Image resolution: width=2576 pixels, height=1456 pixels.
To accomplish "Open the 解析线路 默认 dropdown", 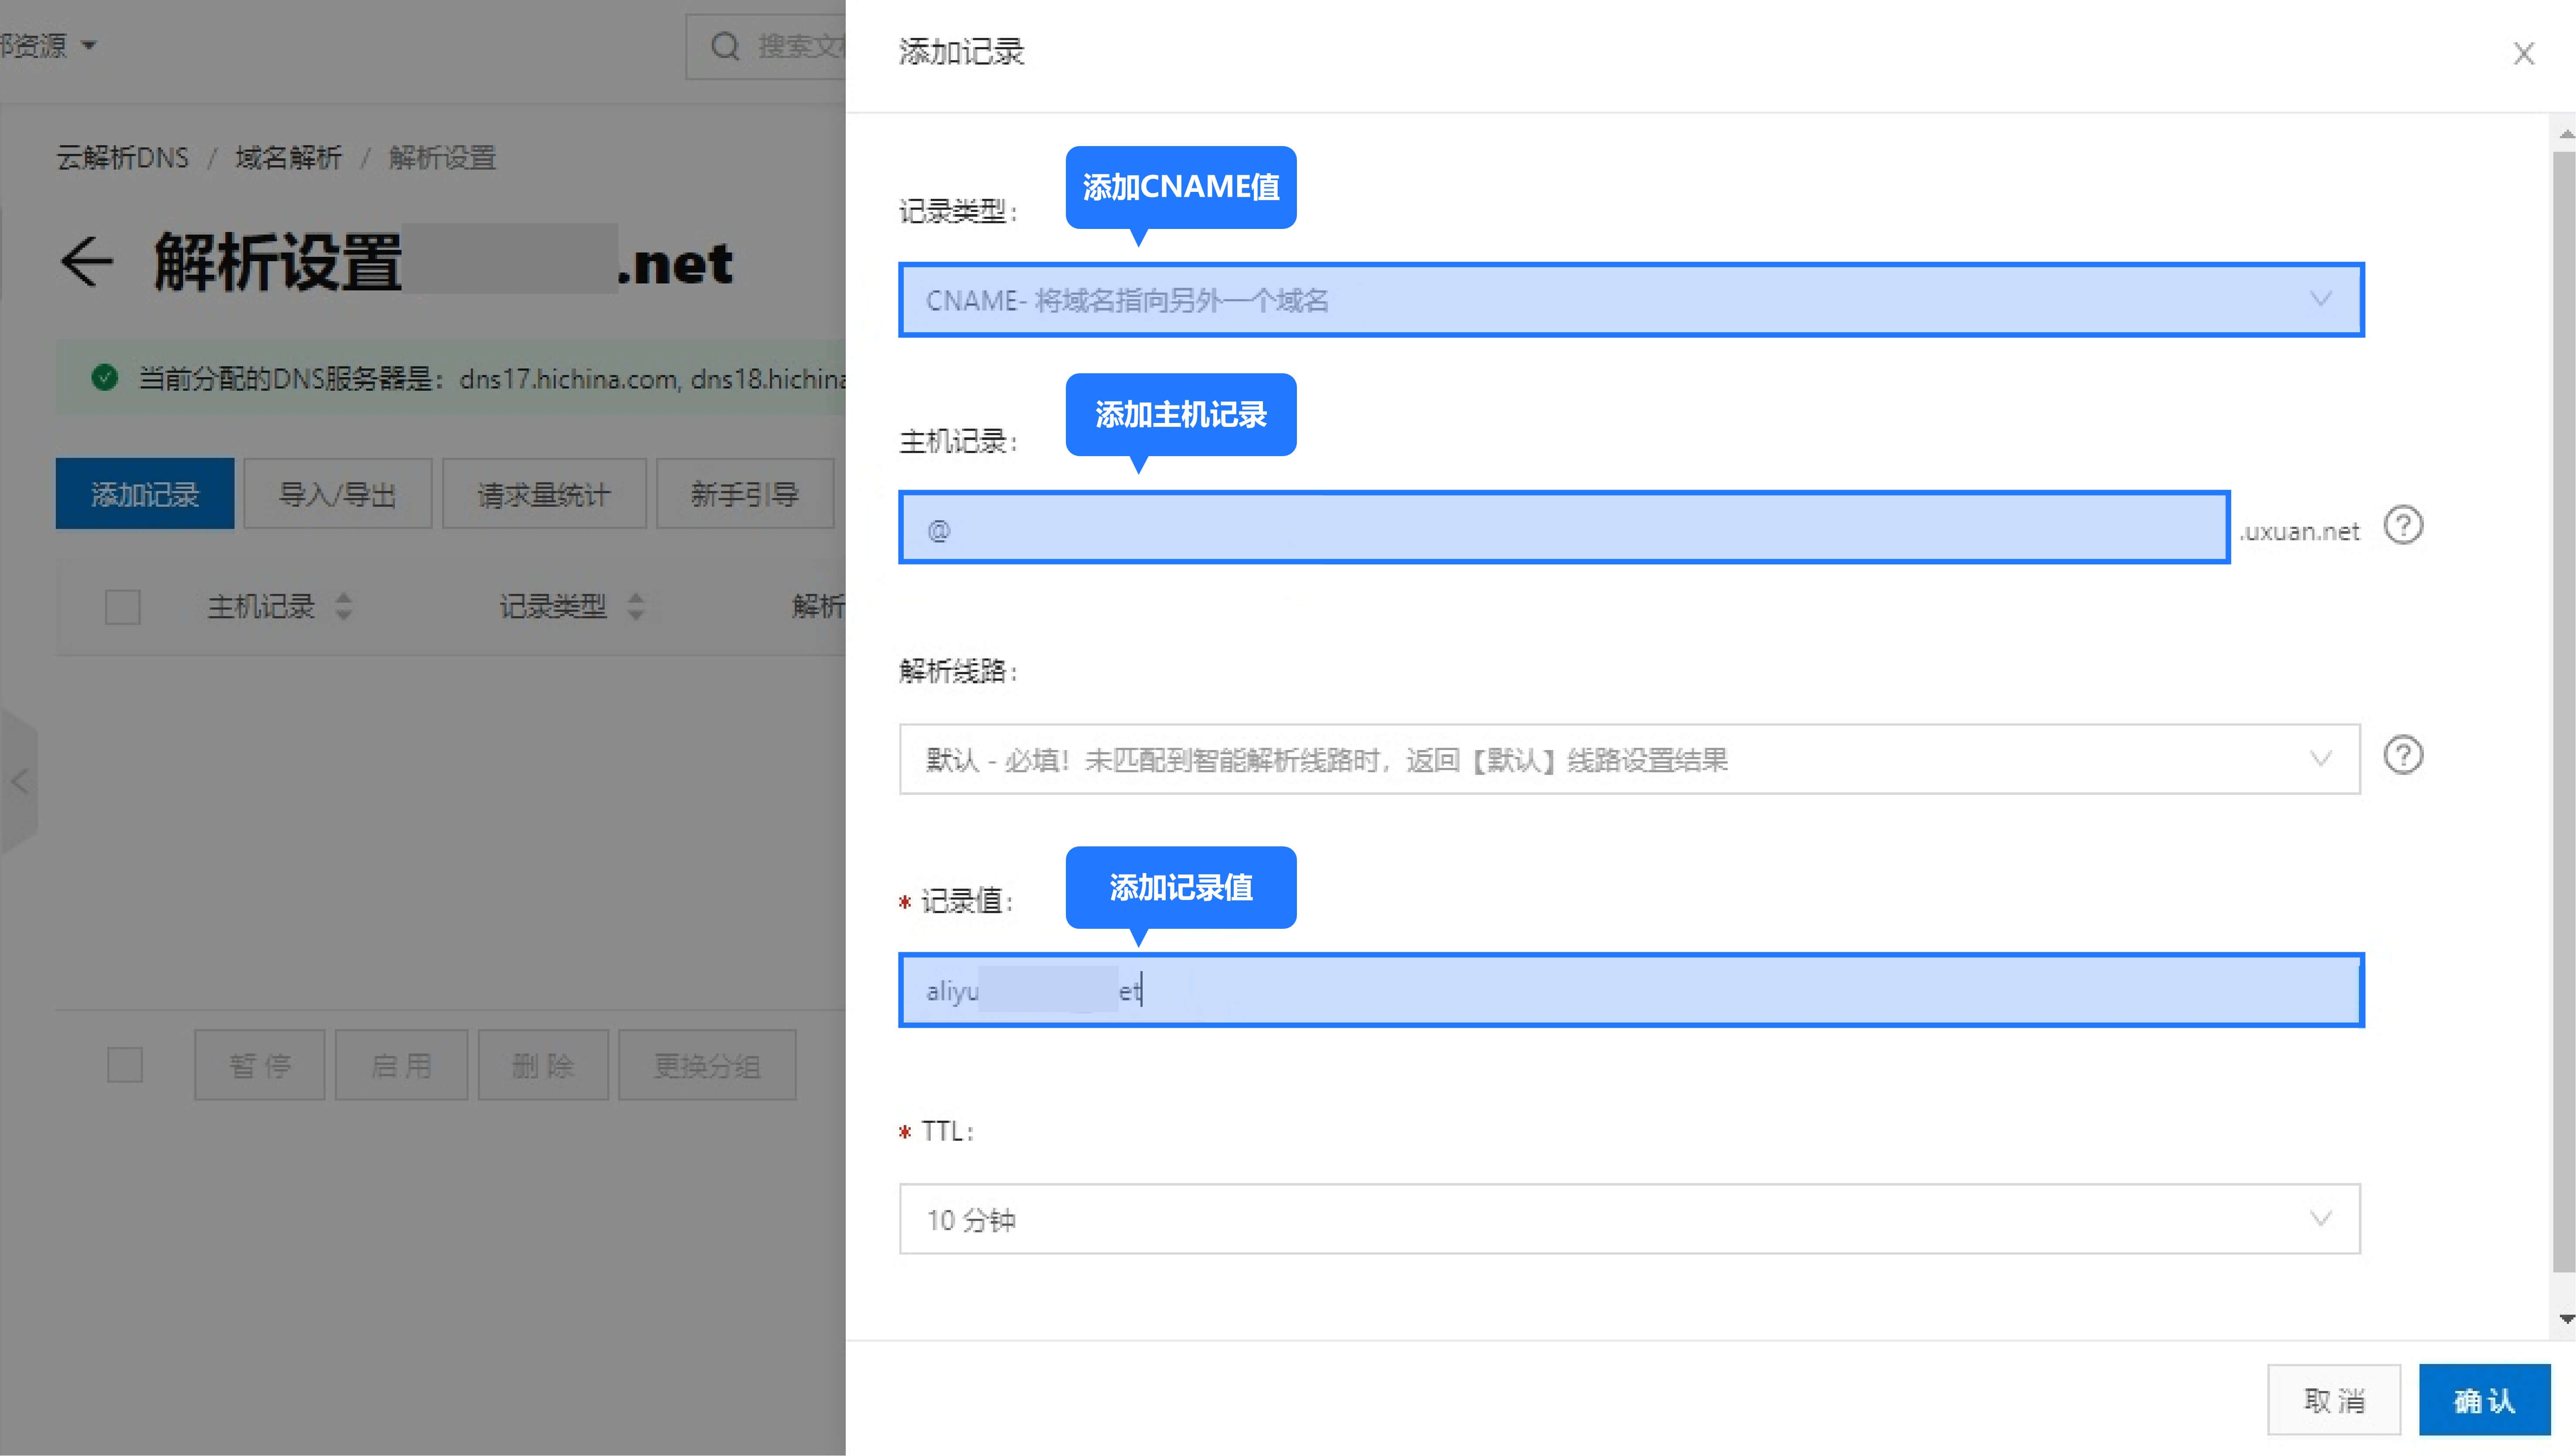I will point(1630,760).
